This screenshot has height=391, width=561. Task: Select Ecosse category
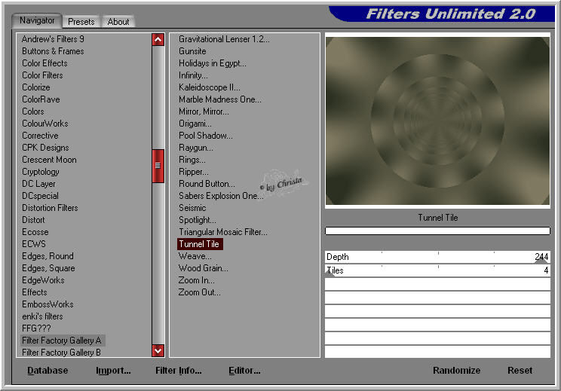pyautogui.click(x=35, y=232)
